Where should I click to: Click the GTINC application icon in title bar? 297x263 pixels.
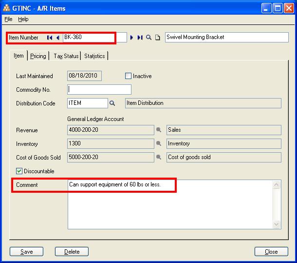[x=7, y=8]
